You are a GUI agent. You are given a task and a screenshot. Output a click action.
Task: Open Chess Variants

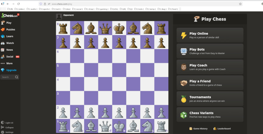tap(210, 115)
